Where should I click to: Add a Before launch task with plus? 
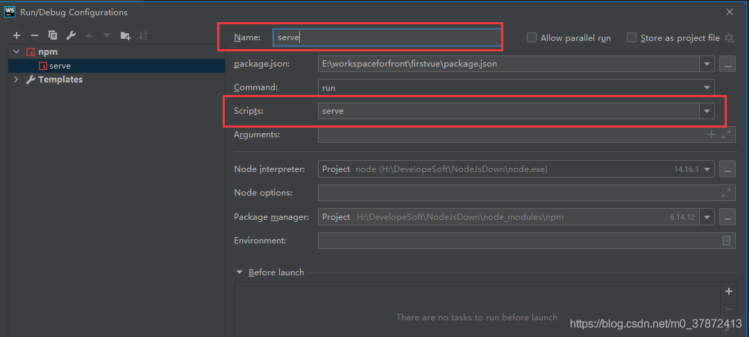[x=729, y=291]
